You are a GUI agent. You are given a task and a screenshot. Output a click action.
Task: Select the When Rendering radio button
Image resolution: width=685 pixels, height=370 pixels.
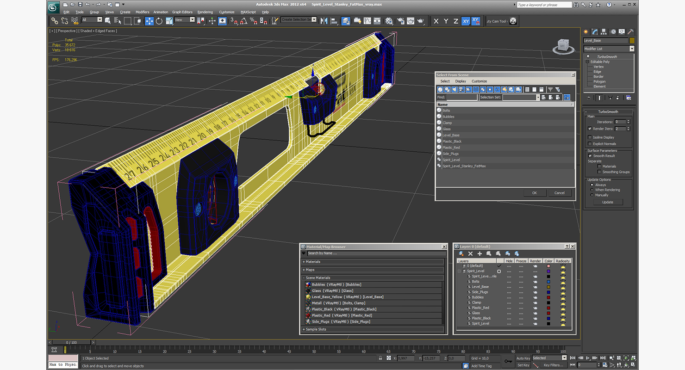(592, 190)
